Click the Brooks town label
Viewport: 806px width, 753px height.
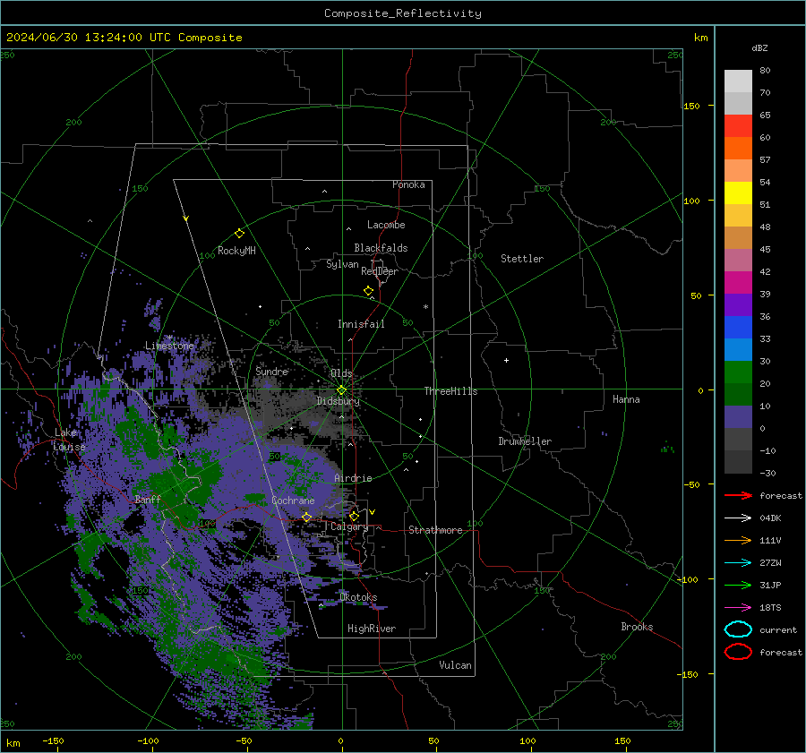[x=637, y=627]
